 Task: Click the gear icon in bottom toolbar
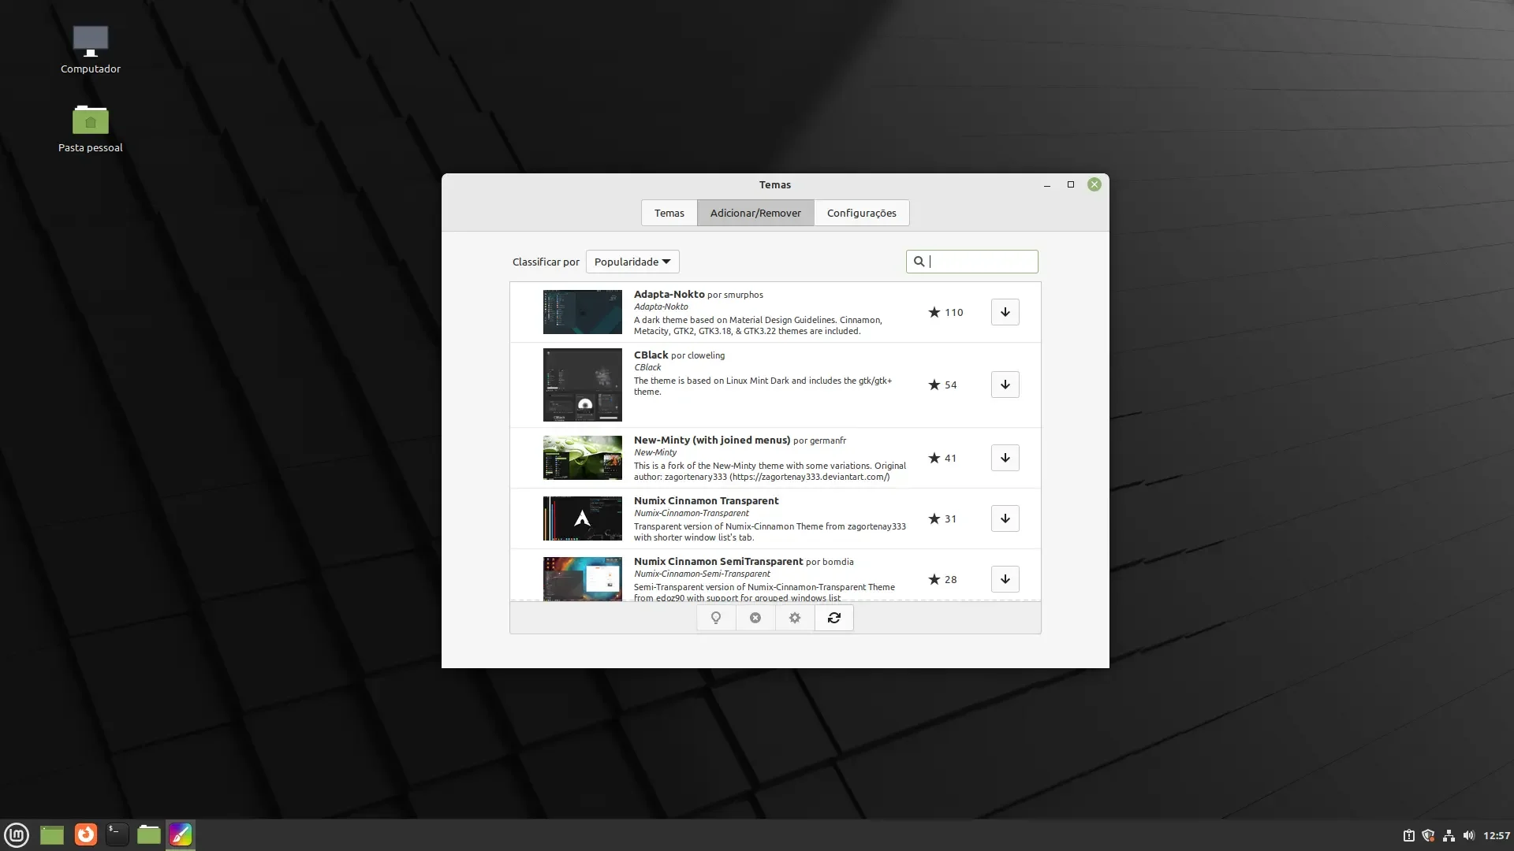pos(795,618)
